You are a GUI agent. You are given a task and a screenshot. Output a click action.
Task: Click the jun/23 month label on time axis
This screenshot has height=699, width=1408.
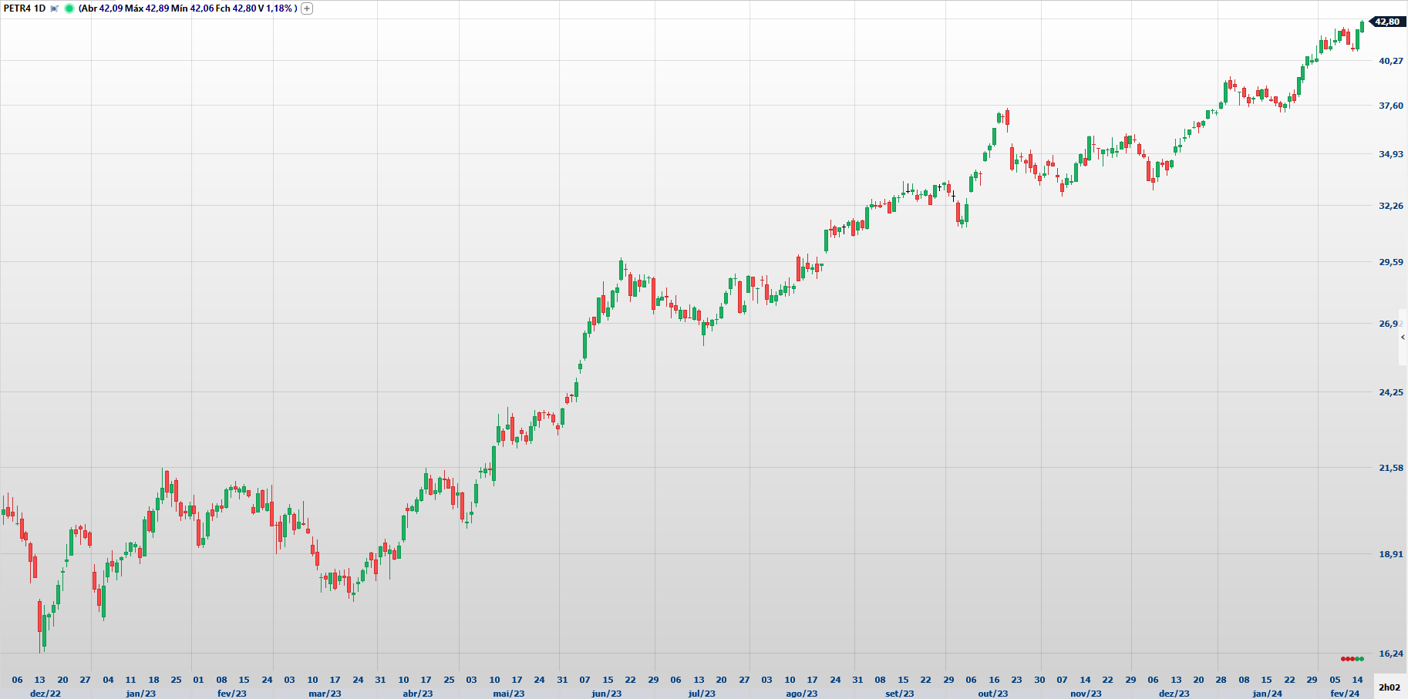(x=606, y=694)
